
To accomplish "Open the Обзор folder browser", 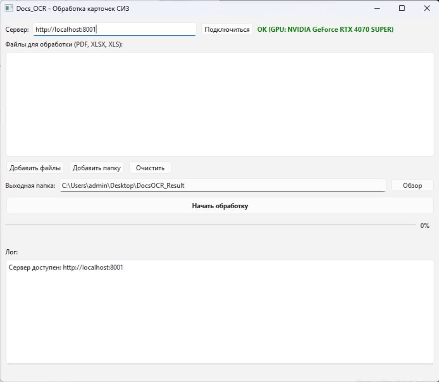I will point(412,186).
